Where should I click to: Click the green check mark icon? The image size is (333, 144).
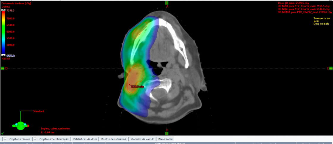tap(3, 133)
